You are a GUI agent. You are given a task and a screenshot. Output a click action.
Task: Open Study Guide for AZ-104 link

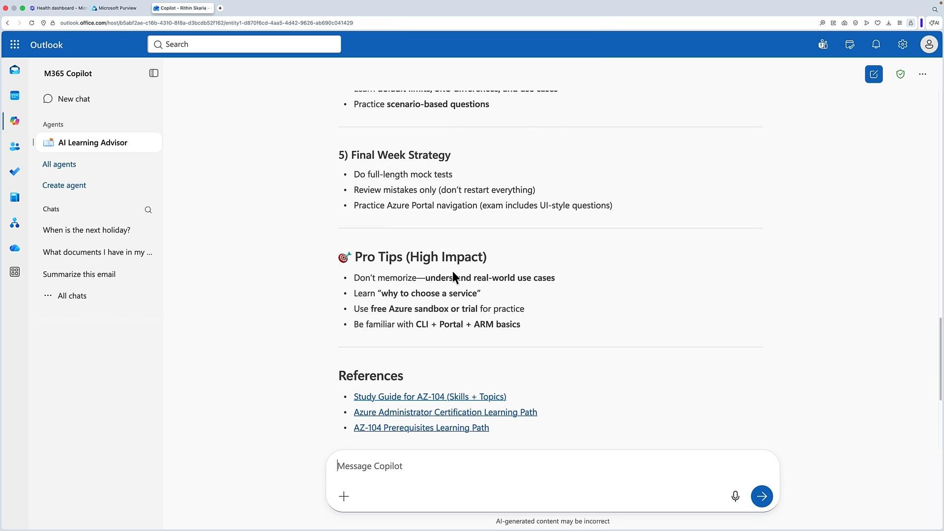430,397
